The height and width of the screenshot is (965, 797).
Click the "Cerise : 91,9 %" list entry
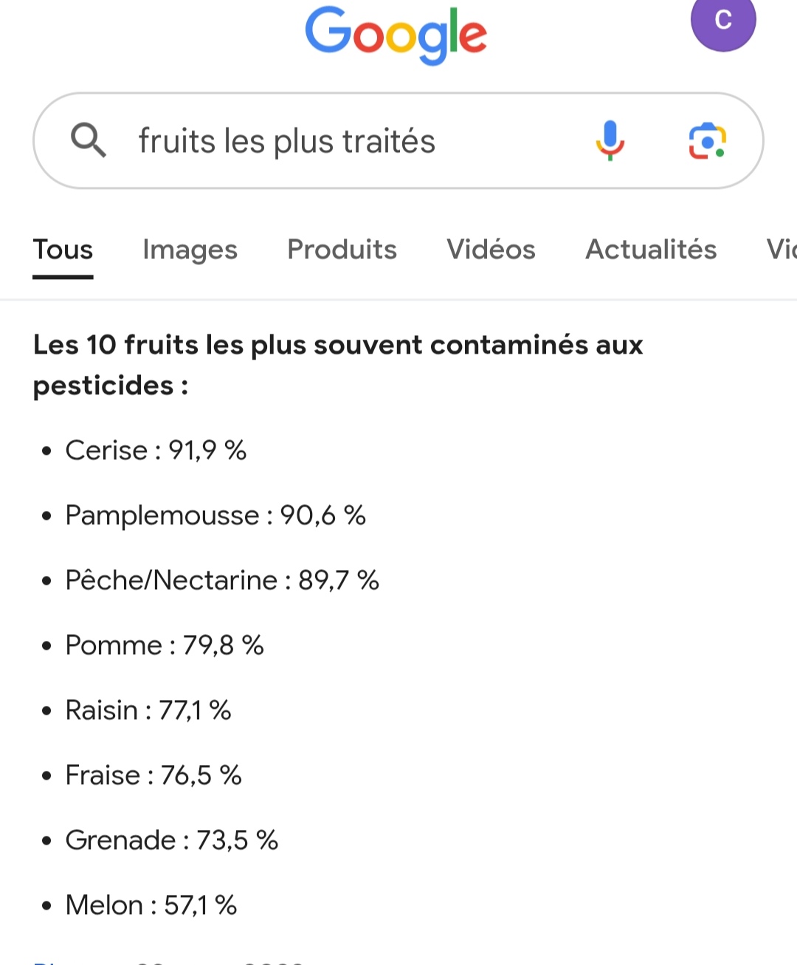coord(156,450)
